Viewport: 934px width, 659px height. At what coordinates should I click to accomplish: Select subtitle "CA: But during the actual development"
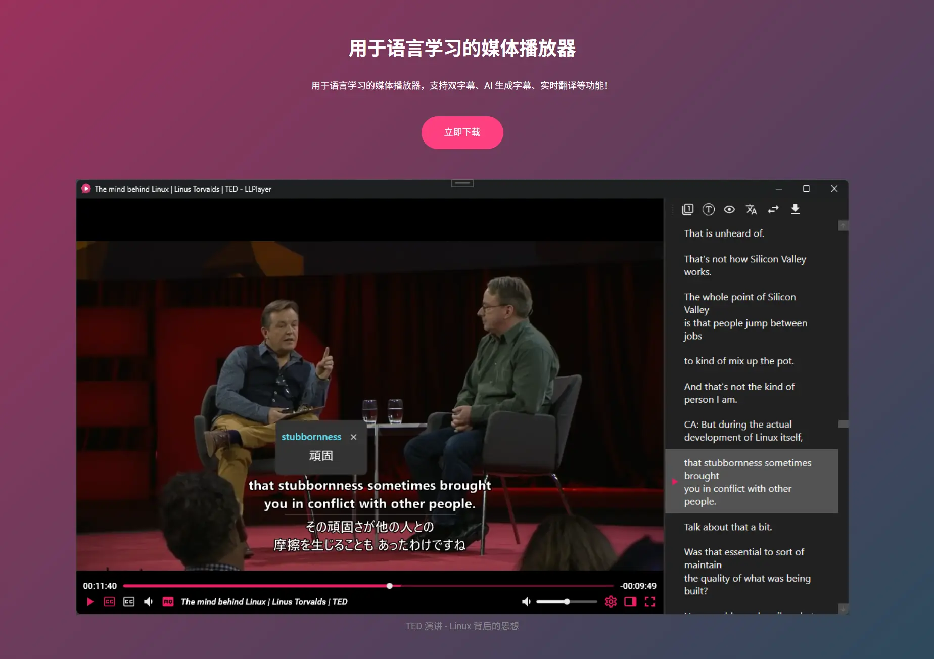click(x=743, y=431)
